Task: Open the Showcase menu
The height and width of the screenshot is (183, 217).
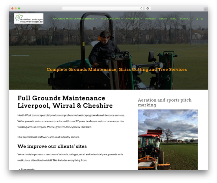Action: 133,19
